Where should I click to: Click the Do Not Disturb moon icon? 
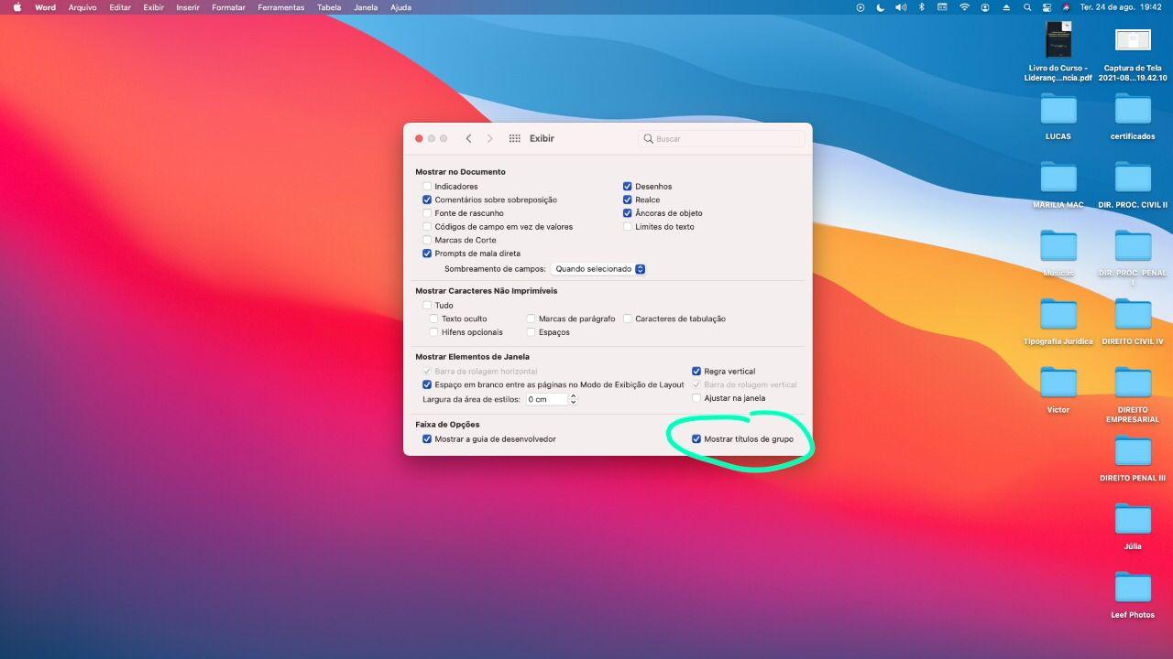(x=880, y=7)
